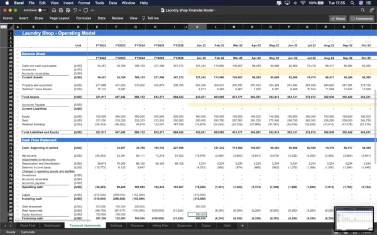
Task: Click the outline level buttons above row numbers
Action: pyautogui.click(x=4, y=27)
